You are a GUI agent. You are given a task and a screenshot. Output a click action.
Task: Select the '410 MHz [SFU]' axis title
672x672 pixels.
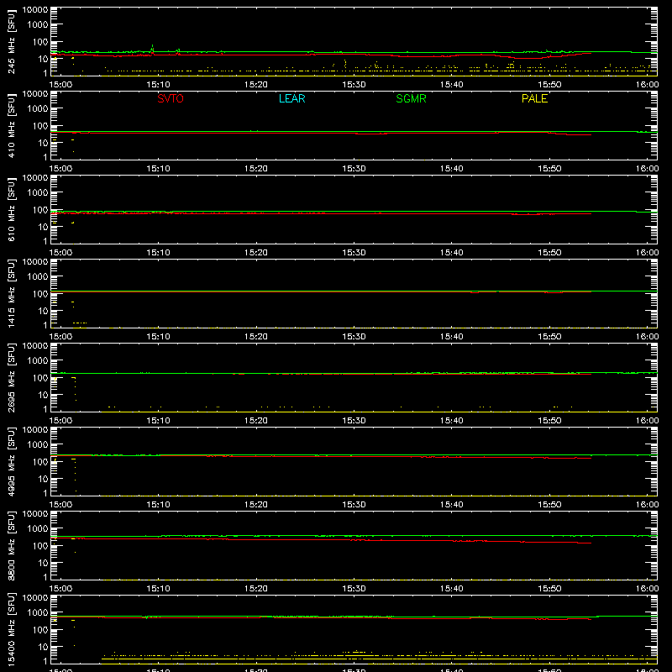(12, 125)
